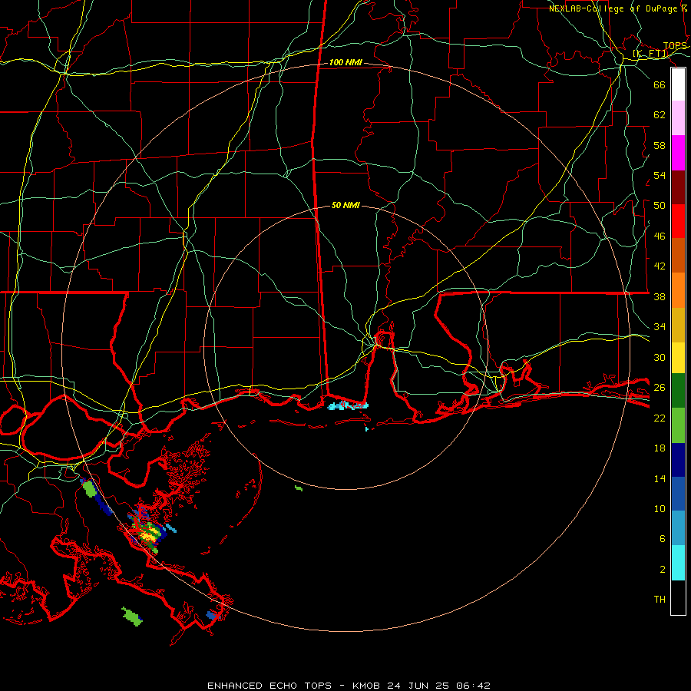The height and width of the screenshot is (691, 691).
Task: Click the black TH swatch at legend bottom
Action: click(x=678, y=597)
